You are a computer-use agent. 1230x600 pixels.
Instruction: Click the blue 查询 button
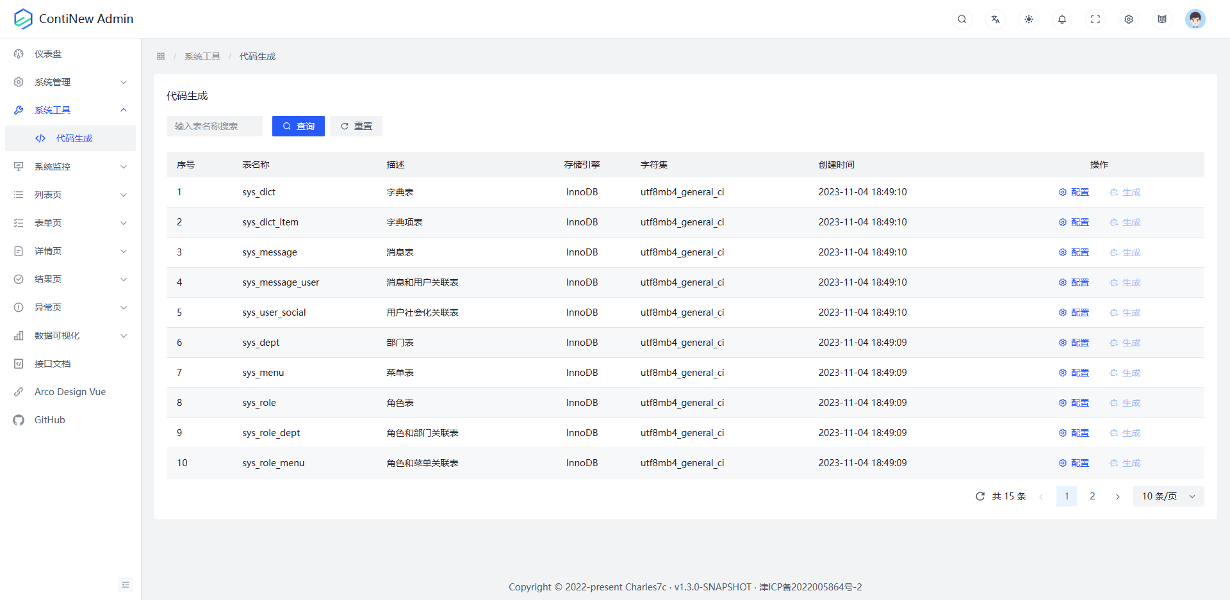(298, 126)
